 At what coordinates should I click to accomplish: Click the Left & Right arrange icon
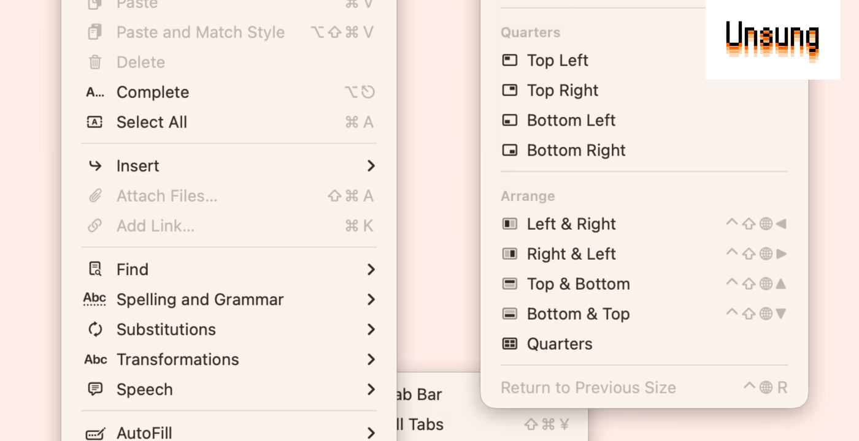[510, 224]
